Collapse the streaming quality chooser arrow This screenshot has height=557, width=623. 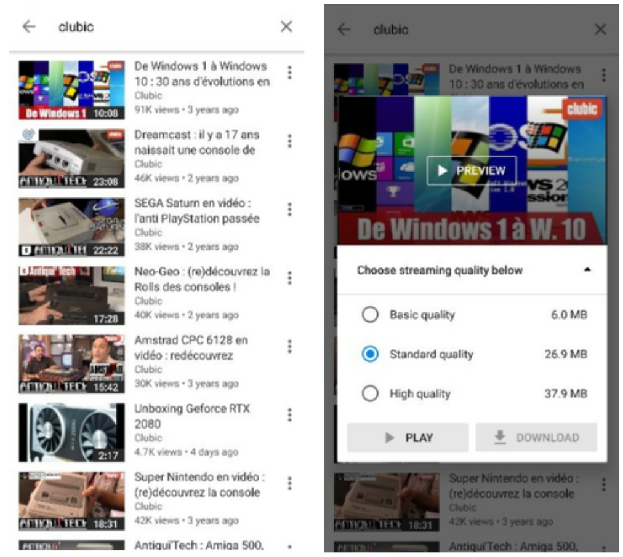click(587, 270)
